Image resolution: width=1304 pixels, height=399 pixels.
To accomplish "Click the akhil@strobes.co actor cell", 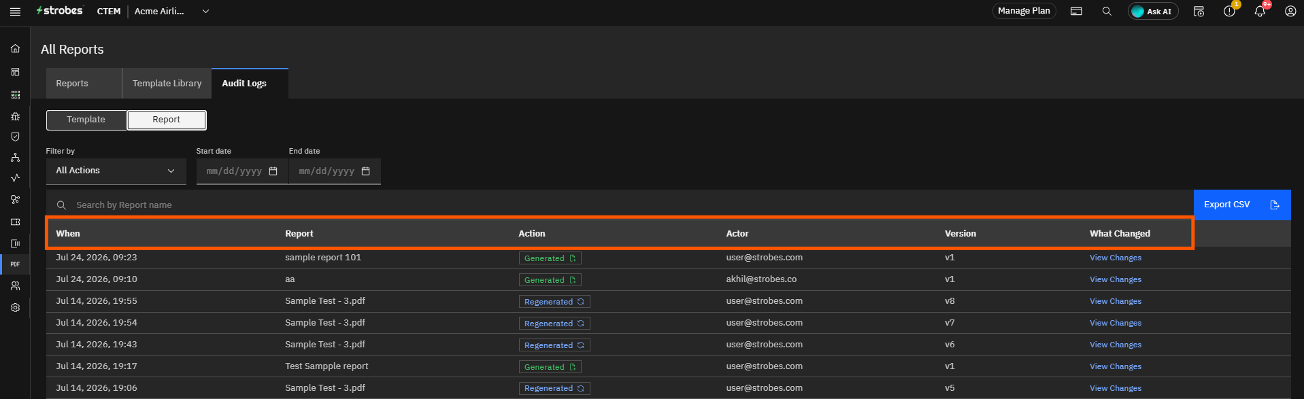I will 761,279.
